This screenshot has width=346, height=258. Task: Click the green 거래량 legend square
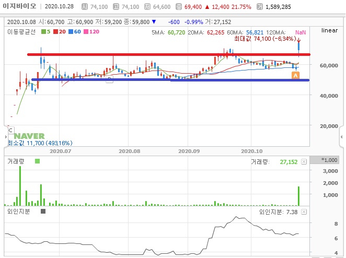coord(37,161)
